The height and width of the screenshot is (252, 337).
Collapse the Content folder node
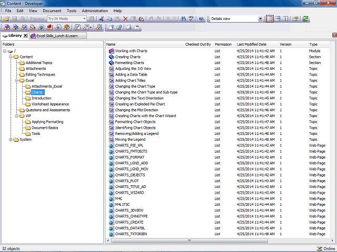click(11, 57)
